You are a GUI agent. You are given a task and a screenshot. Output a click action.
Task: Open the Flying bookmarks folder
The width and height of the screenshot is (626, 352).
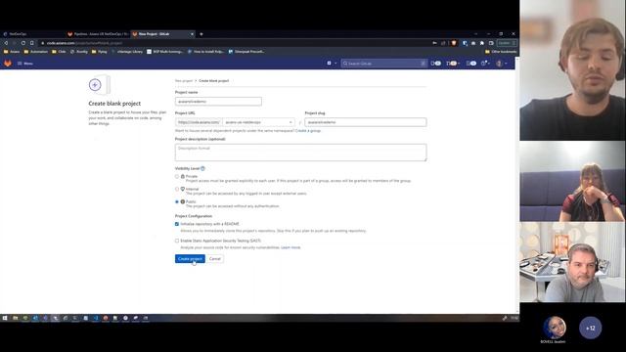(100, 52)
